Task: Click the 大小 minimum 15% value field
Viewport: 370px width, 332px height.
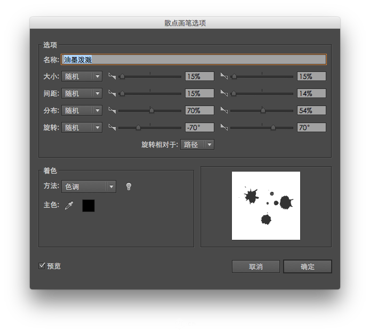Action: 199,76
